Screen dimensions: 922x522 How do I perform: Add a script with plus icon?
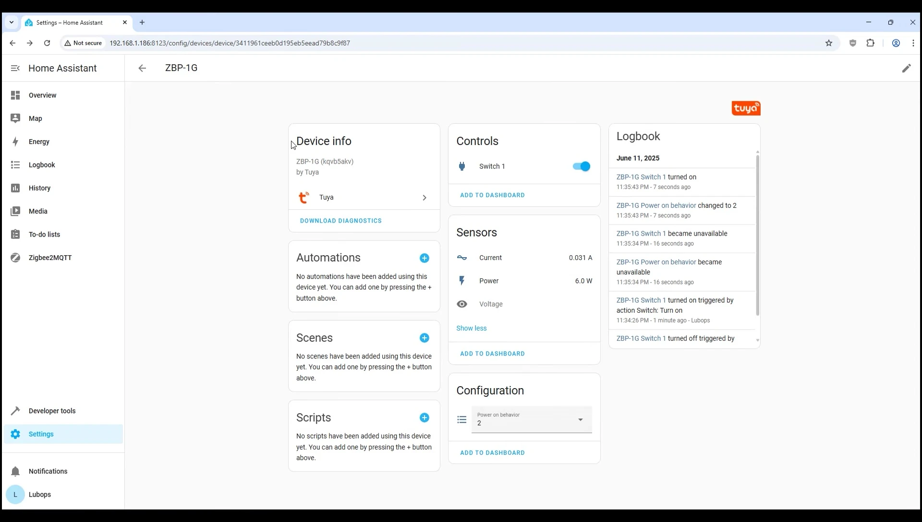(x=425, y=418)
